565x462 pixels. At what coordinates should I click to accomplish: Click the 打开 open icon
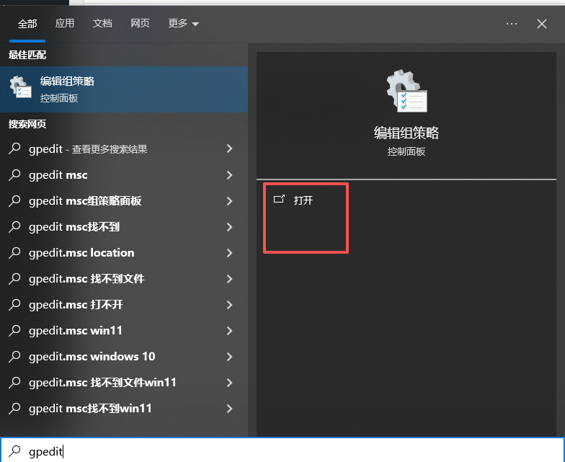pos(279,199)
